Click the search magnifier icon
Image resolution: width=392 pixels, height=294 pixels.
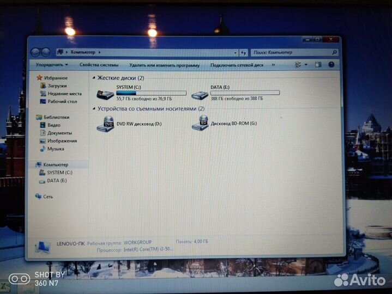point(334,52)
